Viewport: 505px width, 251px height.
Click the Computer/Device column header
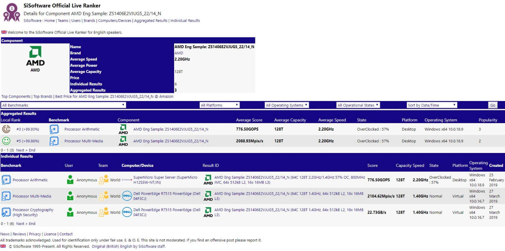pos(137,166)
